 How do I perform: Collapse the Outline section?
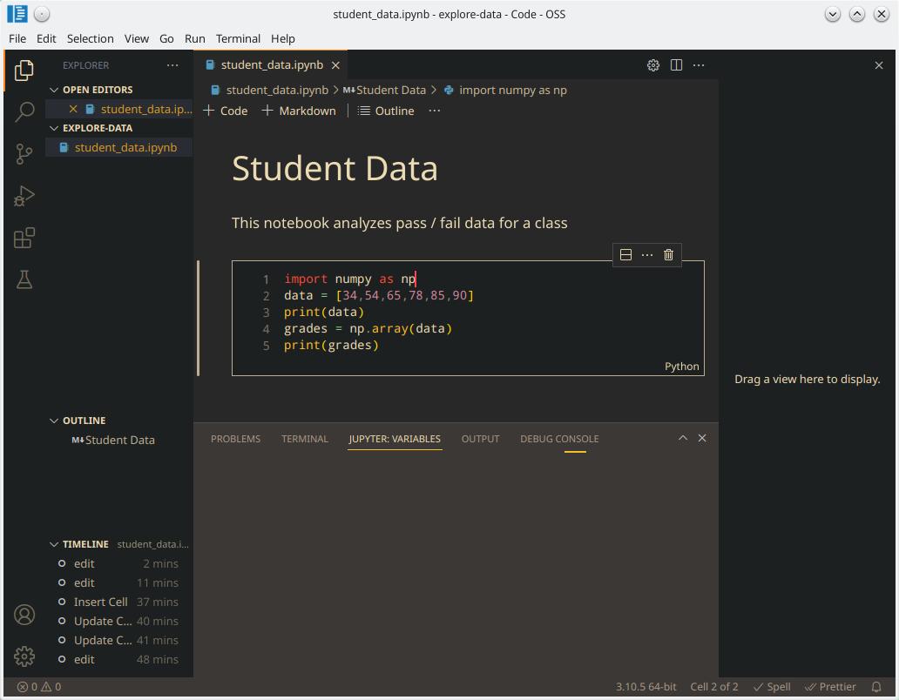(55, 421)
